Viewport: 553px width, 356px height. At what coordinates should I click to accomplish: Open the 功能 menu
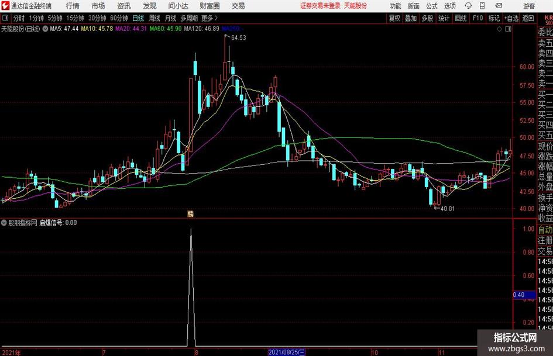click(396, 6)
